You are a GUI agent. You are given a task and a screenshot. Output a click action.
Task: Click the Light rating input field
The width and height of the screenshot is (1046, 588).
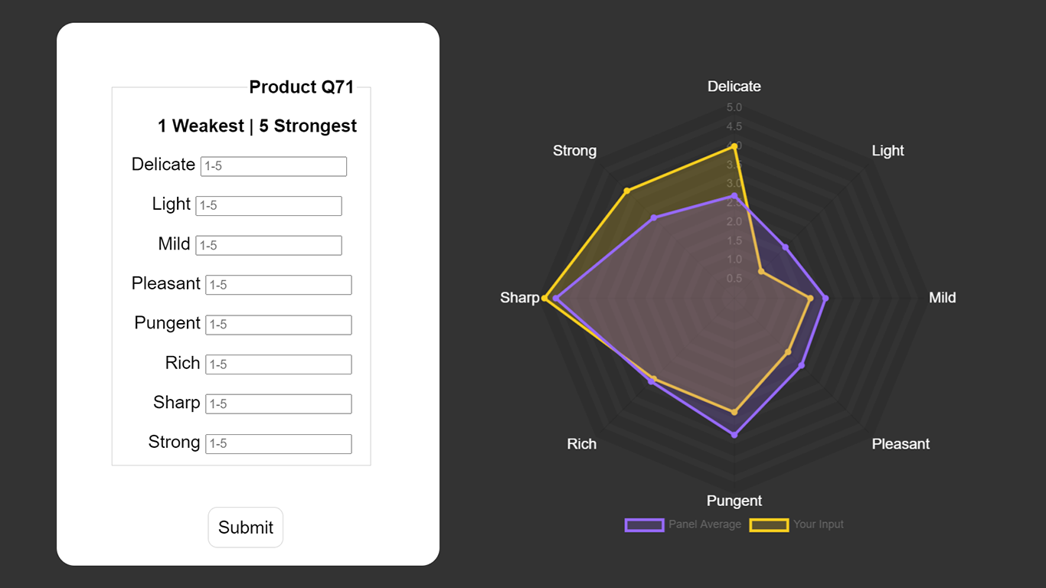point(268,206)
